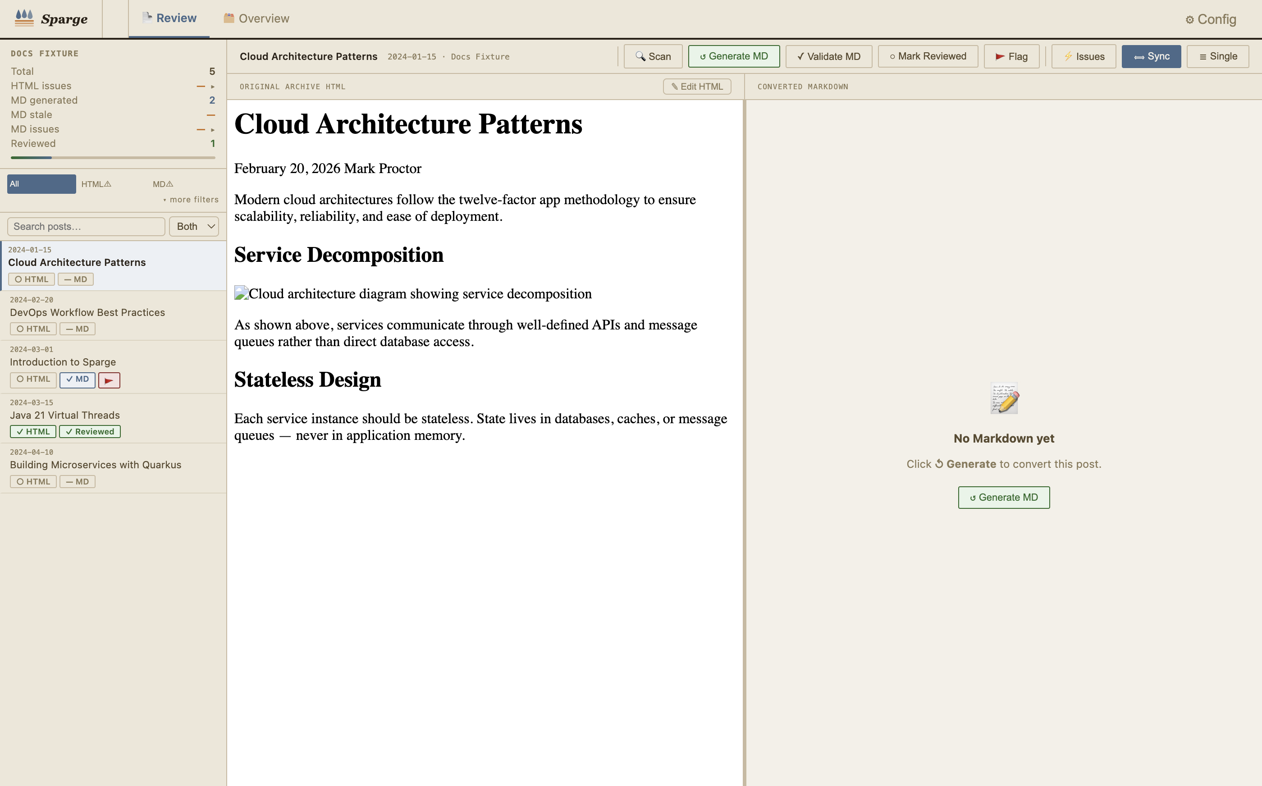Click Reviewed badge on Java 21 post
This screenshot has width=1262, height=786.
[x=90, y=431]
